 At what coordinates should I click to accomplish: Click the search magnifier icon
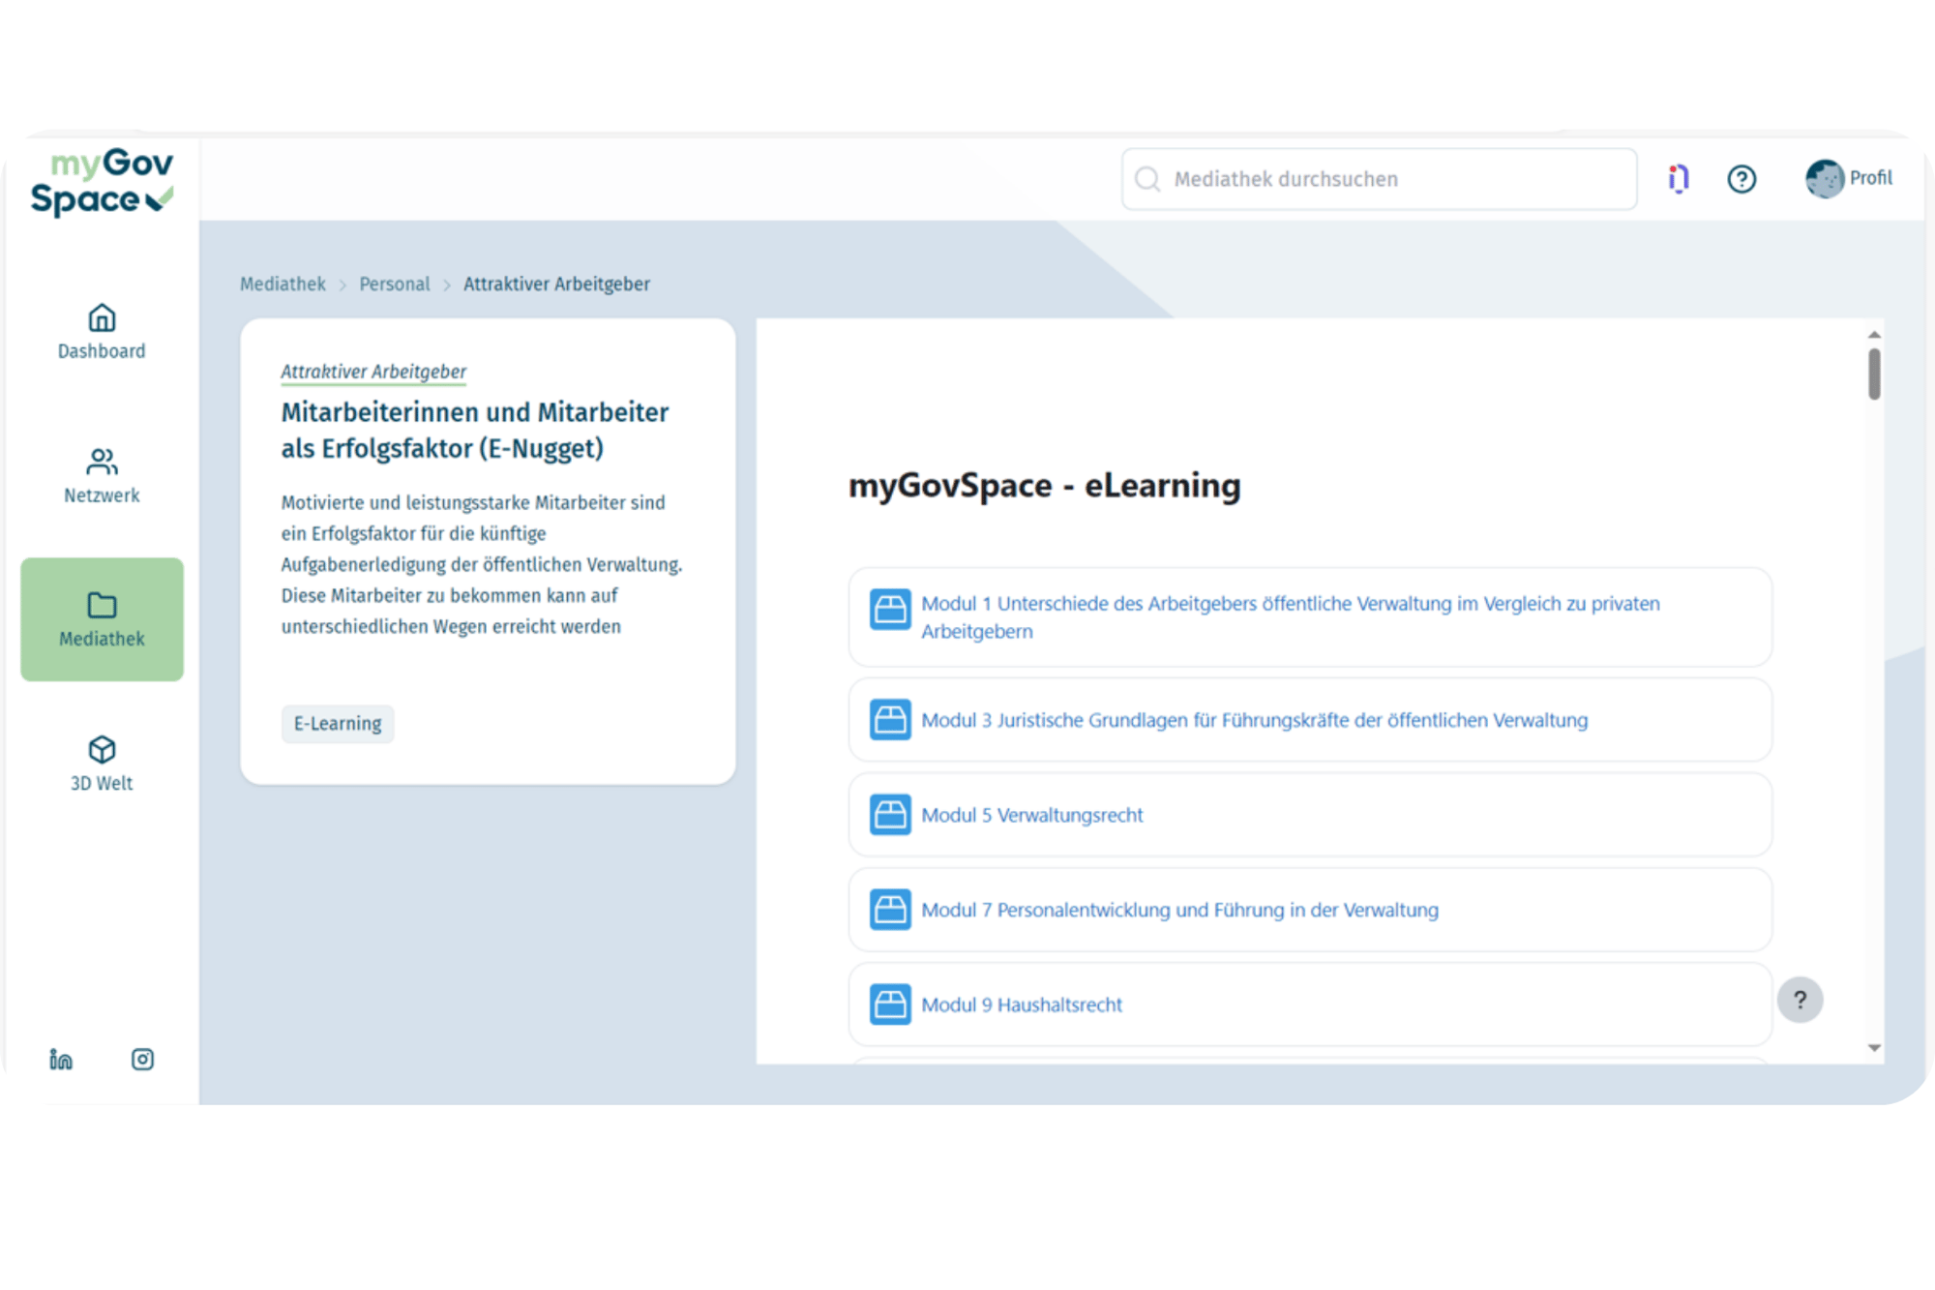coord(1147,179)
